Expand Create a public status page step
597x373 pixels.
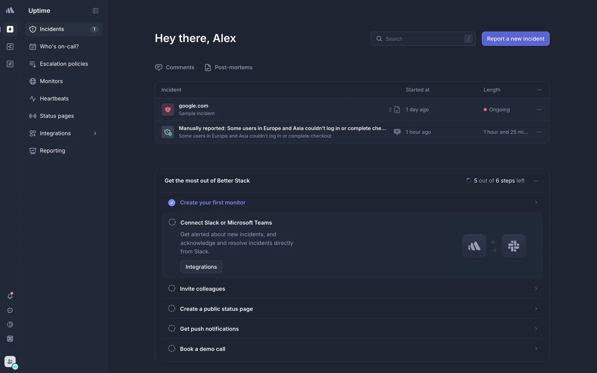pos(536,309)
